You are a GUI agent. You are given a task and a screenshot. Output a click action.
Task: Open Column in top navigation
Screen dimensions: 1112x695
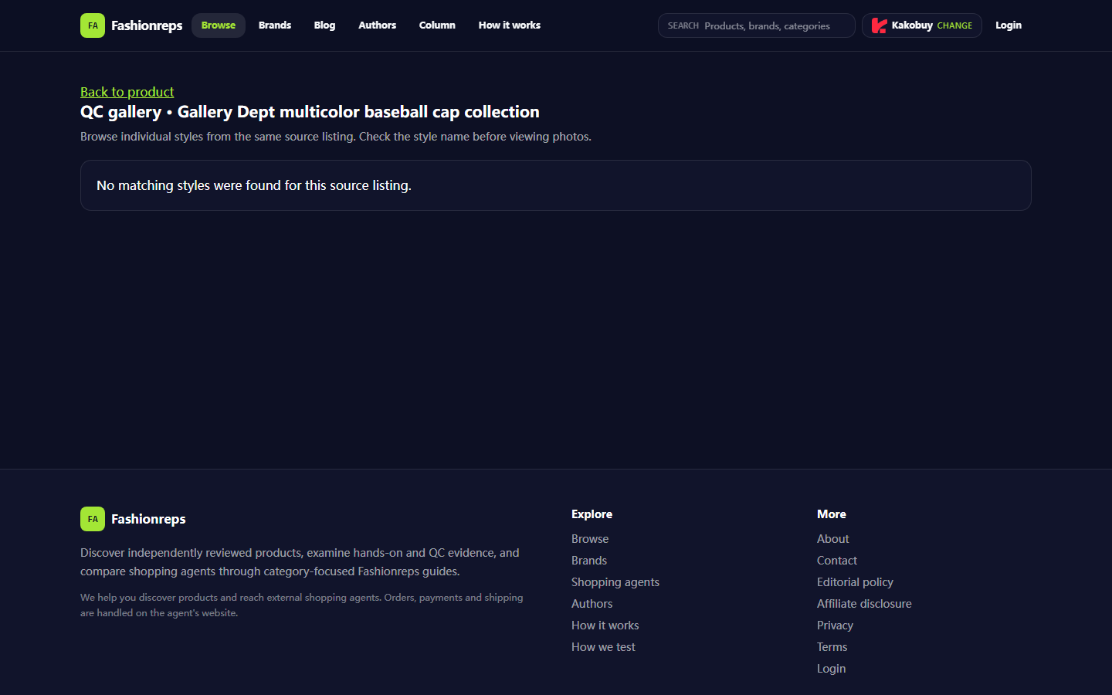437,25
